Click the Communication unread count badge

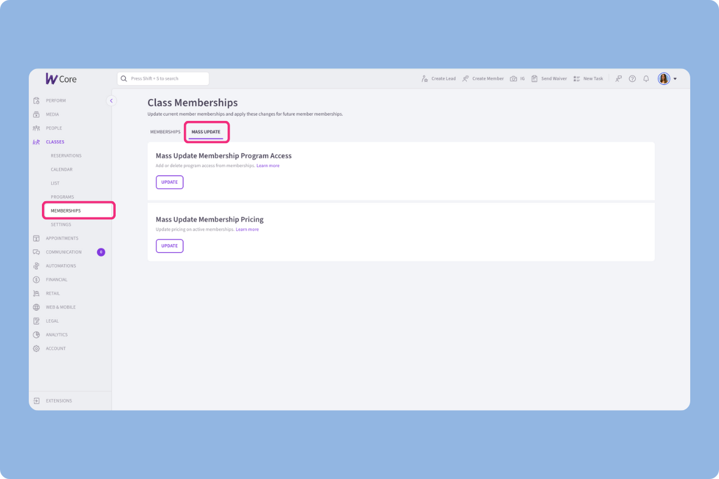point(101,251)
